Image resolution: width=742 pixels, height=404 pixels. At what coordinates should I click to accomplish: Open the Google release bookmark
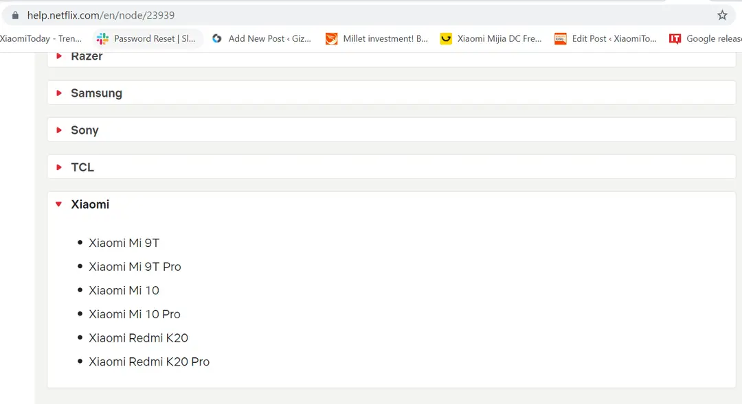pos(706,38)
